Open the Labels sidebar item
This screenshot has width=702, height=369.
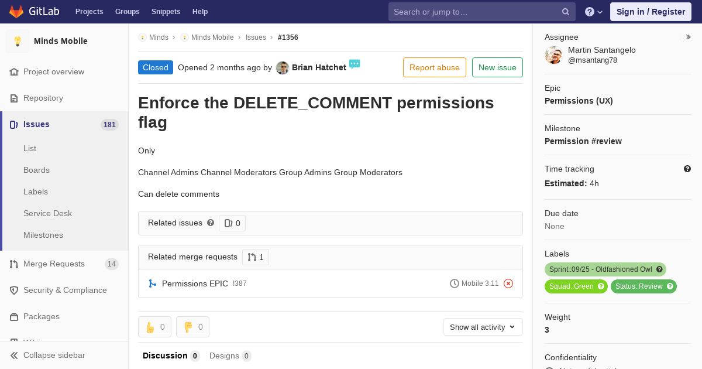pos(36,192)
